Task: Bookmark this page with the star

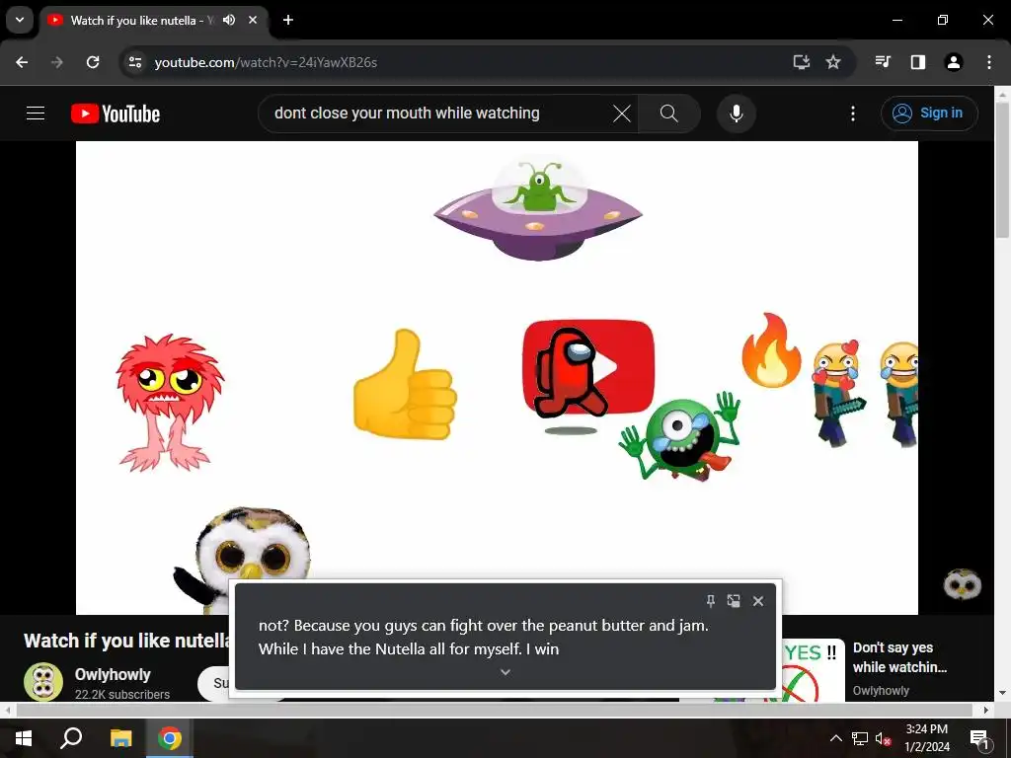Action: click(x=833, y=62)
